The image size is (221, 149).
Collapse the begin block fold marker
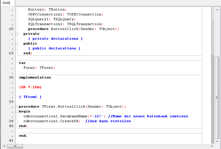tap(17, 111)
